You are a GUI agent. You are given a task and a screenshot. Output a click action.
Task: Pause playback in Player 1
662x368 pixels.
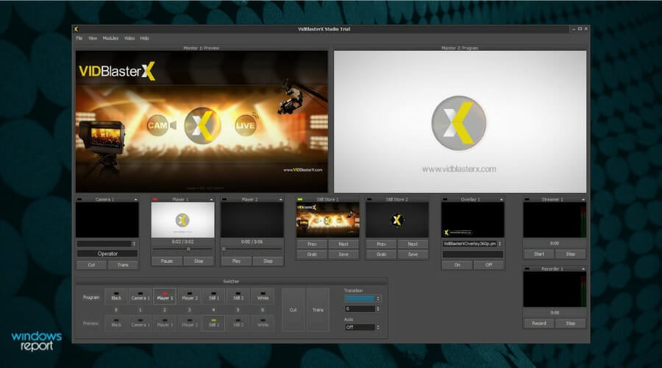point(167,261)
